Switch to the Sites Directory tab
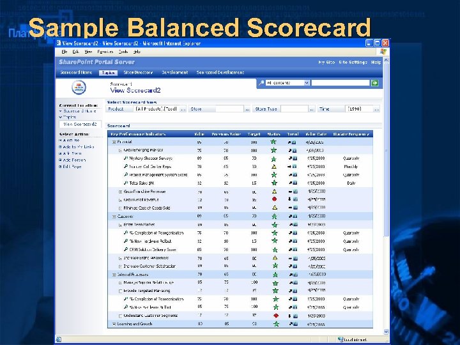This screenshot has width=460, height=345. (x=138, y=72)
